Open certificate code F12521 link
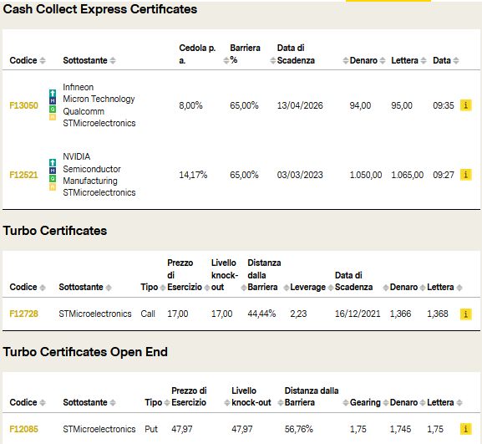Image resolution: width=482 pixels, height=444 pixels. 23,175
